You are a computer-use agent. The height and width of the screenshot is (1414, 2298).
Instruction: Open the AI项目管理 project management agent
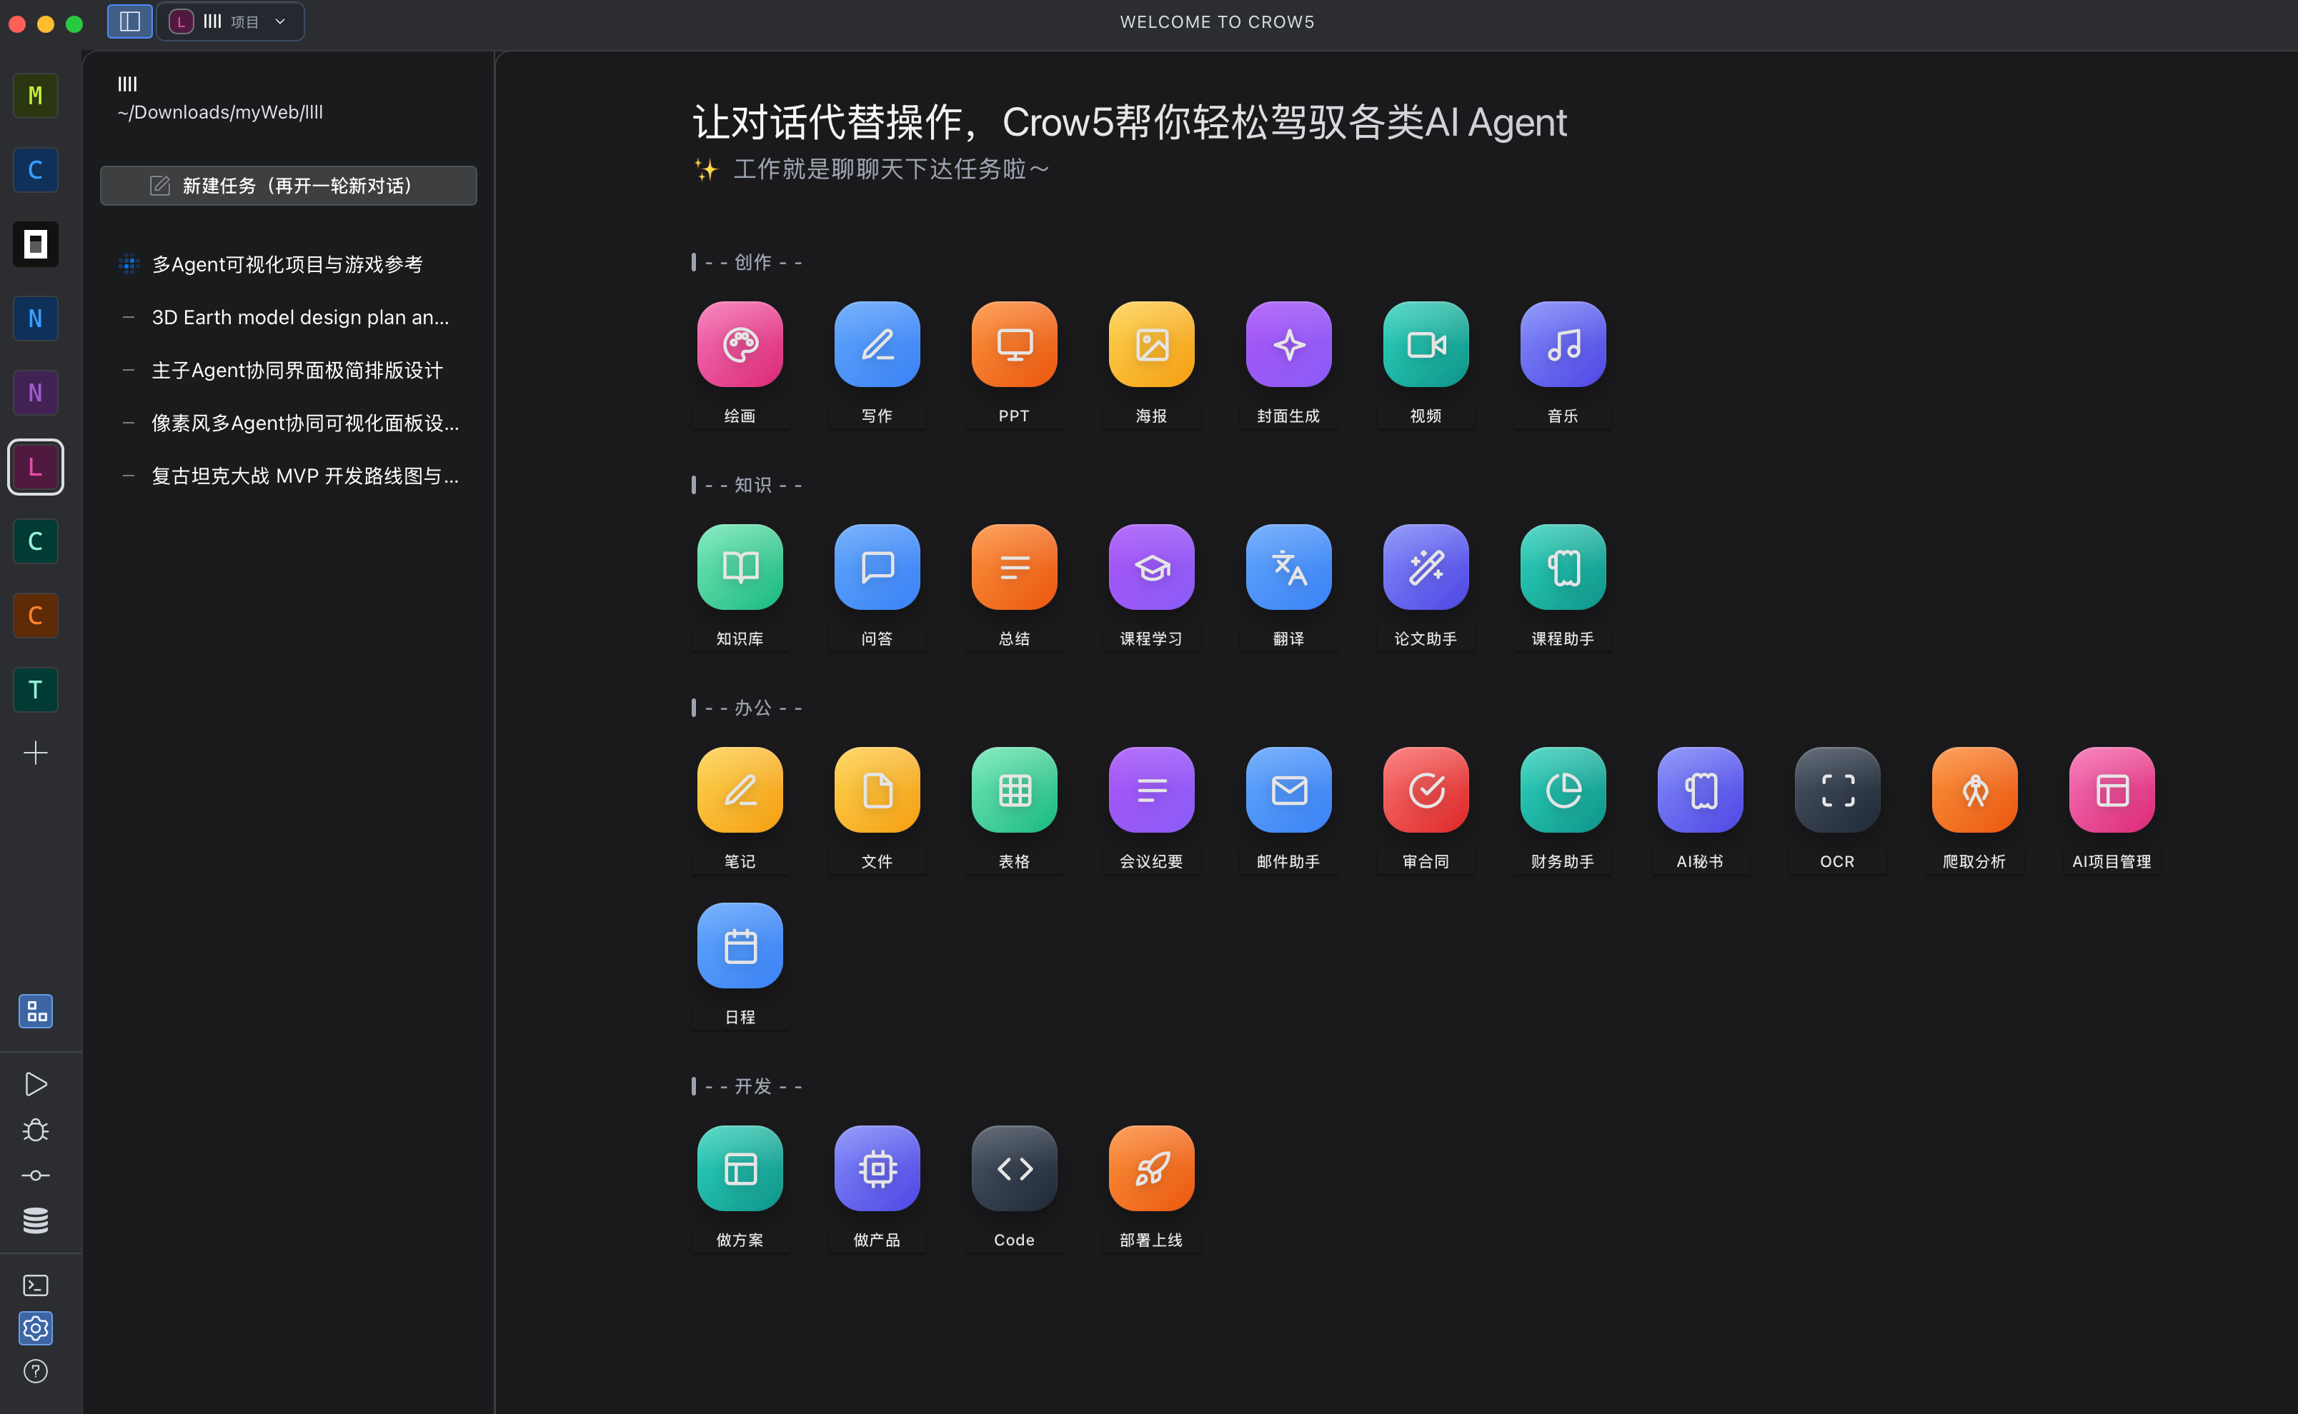click(x=2112, y=789)
